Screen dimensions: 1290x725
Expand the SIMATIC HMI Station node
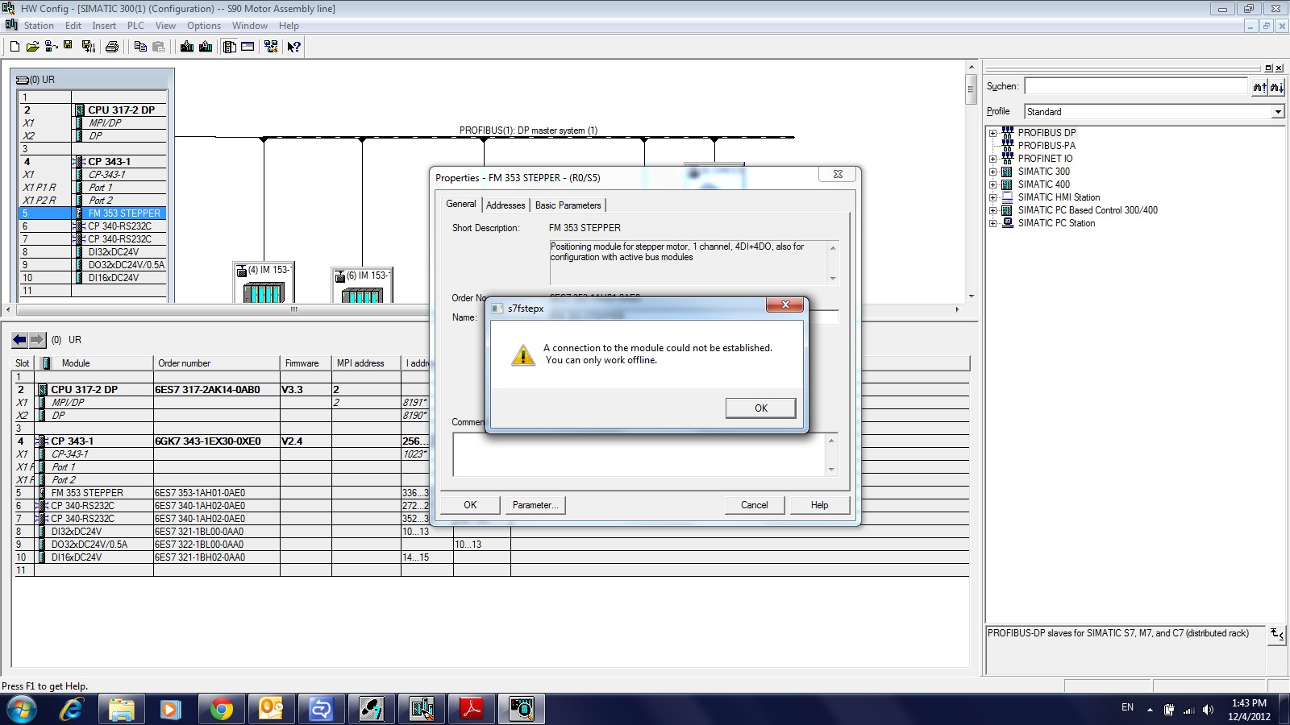pos(993,197)
